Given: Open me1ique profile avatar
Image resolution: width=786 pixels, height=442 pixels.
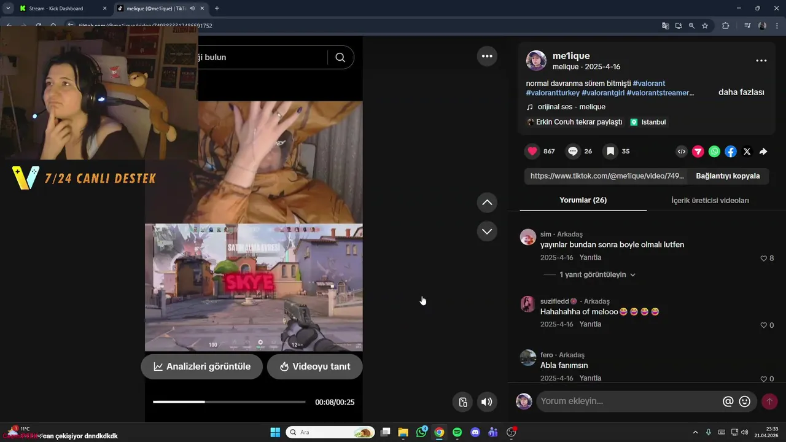Looking at the screenshot, I should pos(536,61).
